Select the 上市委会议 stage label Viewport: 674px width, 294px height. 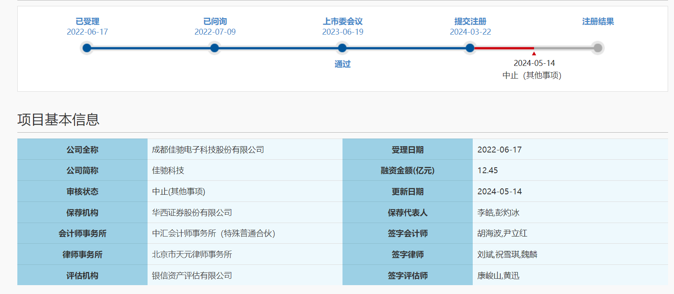[342, 22]
